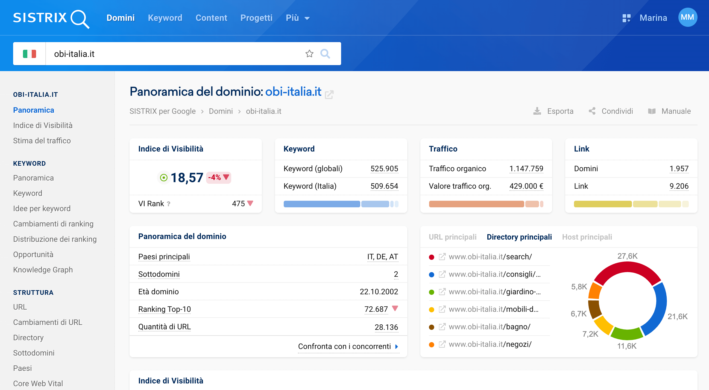Expand the Più dropdown menu
This screenshot has height=390, width=709.
coord(298,18)
